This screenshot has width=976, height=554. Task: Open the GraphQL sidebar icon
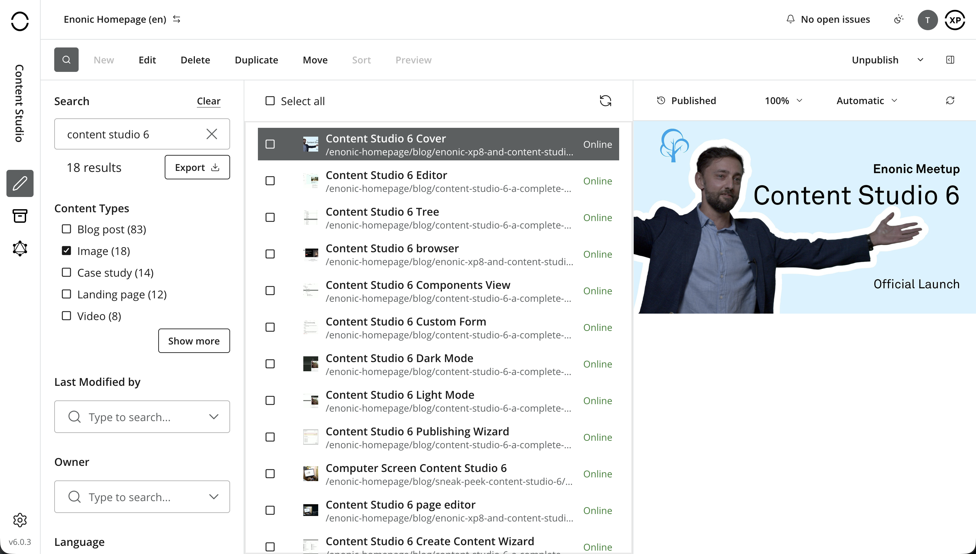pos(20,249)
